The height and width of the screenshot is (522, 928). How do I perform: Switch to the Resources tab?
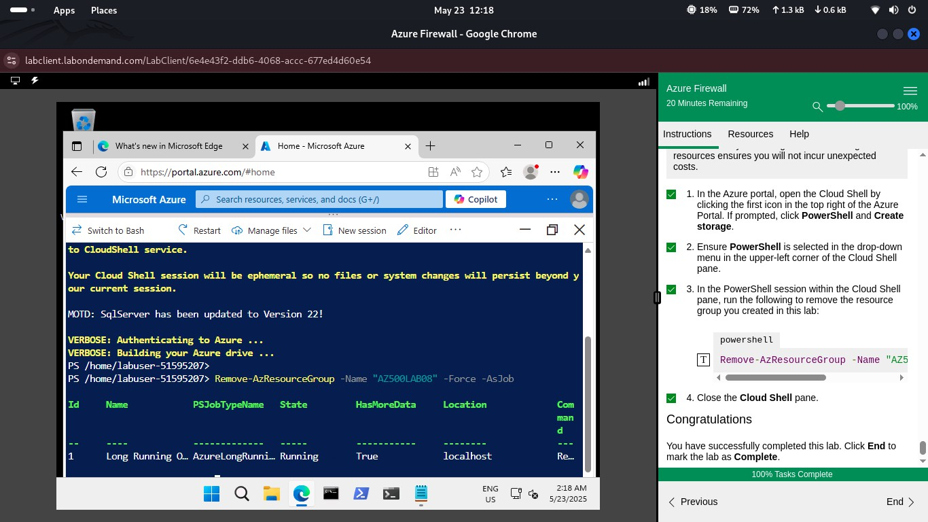click(750, 134)
